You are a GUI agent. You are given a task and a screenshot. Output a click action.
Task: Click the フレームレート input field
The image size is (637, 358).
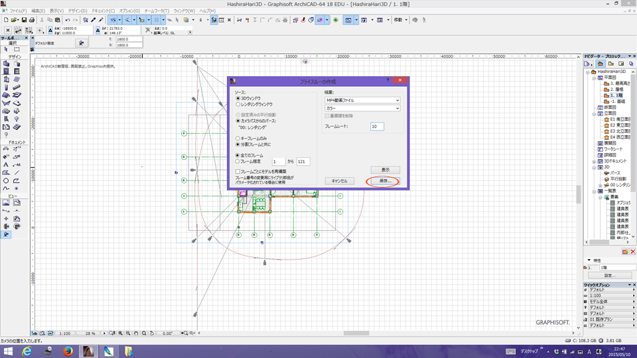377,127
